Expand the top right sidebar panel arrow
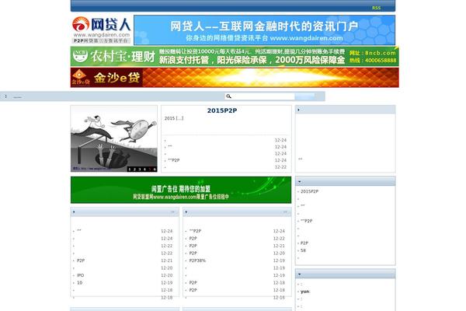Screen dimensions: 466x311 (x=298, y=110)
